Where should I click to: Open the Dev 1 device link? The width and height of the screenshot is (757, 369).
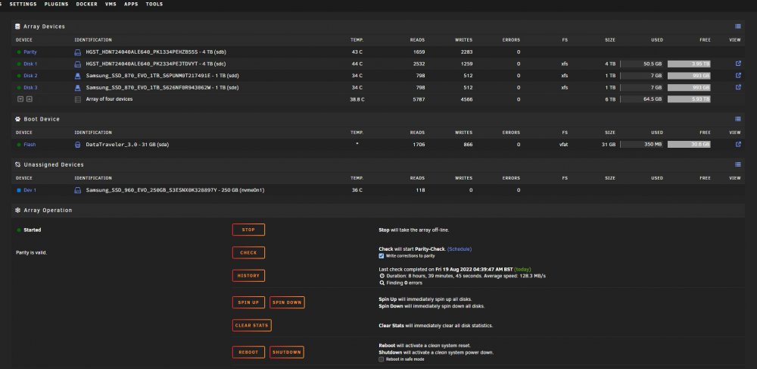(x=30, y=190)
